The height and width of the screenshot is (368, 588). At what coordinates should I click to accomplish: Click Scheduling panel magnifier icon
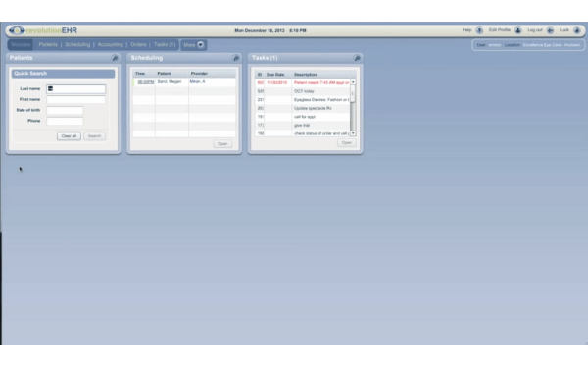coord(236,58)
